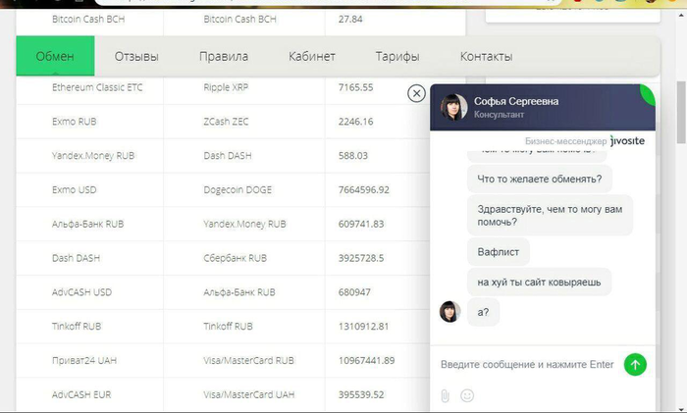687x413 pixels.
Task: Close the chat widget with X button
Action: [x=415, y=93]
